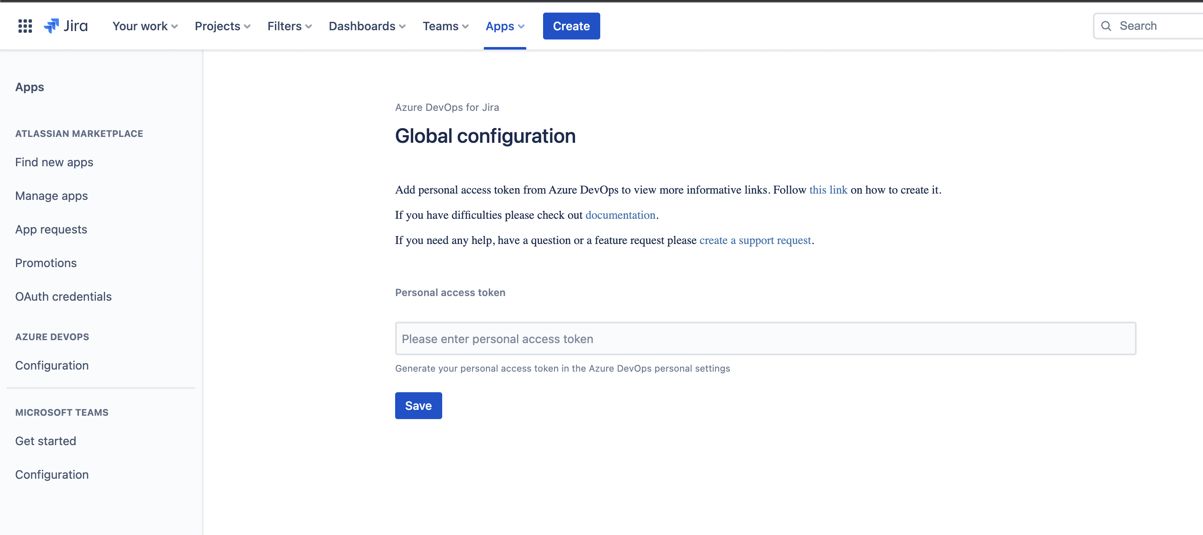The width and height of the screenshot is (1203, 535).
Task: Click the Create button
Action: point(571,26)
